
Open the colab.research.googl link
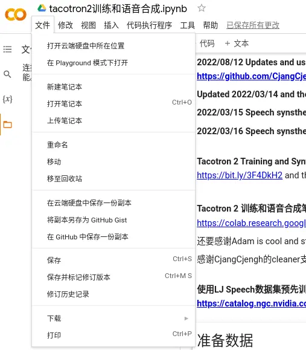[x=252, y=223]
